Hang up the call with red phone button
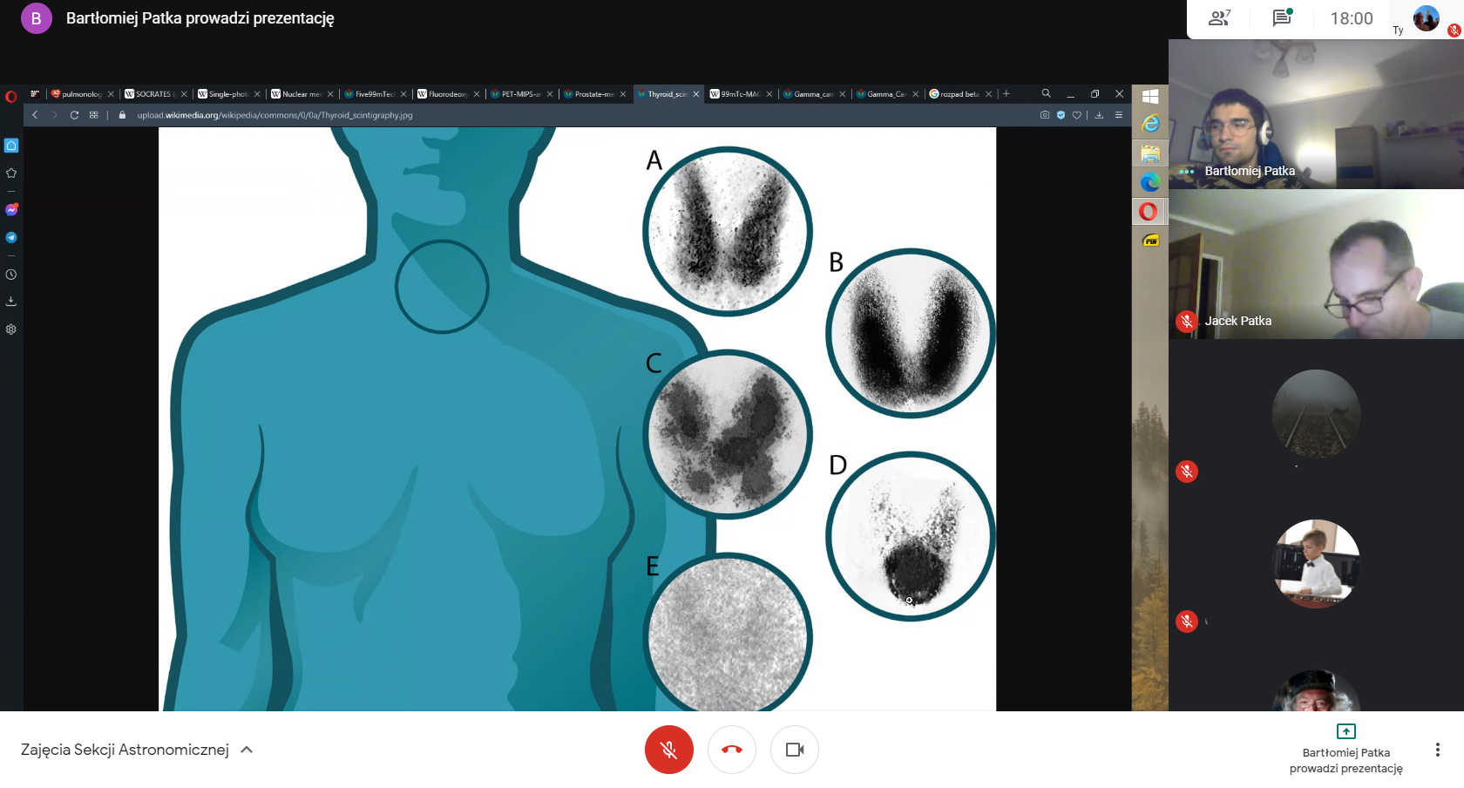 (731, 750)
